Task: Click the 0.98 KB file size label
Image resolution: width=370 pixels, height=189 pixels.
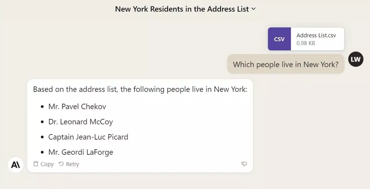Action: tap(306, 43)
